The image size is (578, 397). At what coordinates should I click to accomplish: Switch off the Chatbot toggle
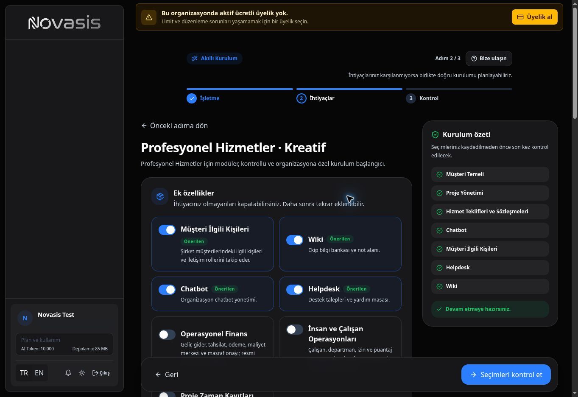click(x=167, y=290)
